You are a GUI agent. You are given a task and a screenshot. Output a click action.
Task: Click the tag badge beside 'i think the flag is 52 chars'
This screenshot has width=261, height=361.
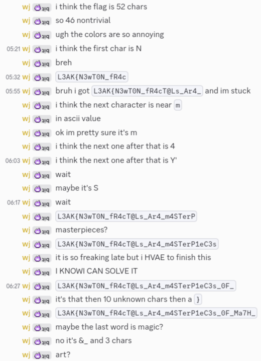click(42, 8)
